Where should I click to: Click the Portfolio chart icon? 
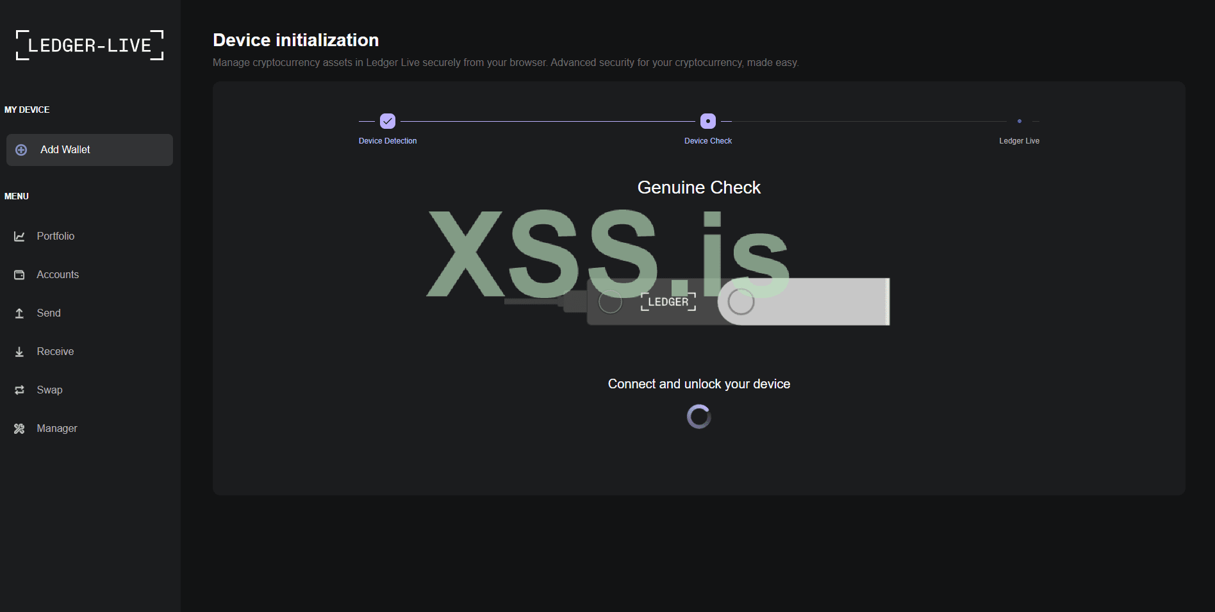pyautogui.click(x=20, y=236)
